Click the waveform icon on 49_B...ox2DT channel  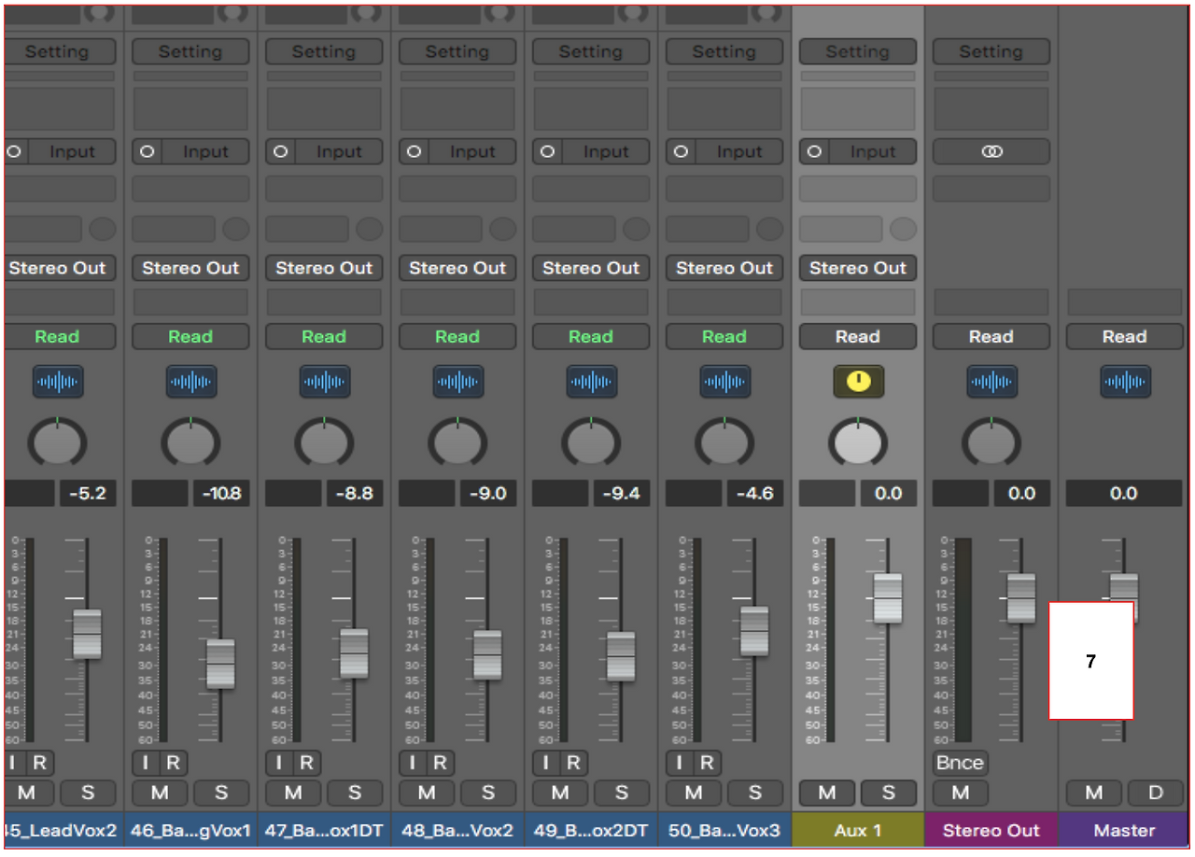point(592,382)
